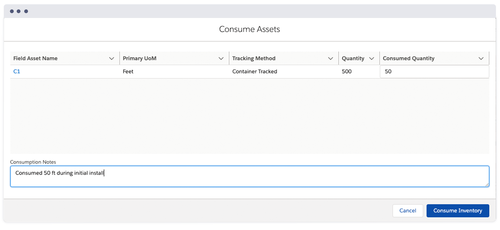Sort by the Field Asset Name header
This screenshot has width=500, height=230.
35,59
